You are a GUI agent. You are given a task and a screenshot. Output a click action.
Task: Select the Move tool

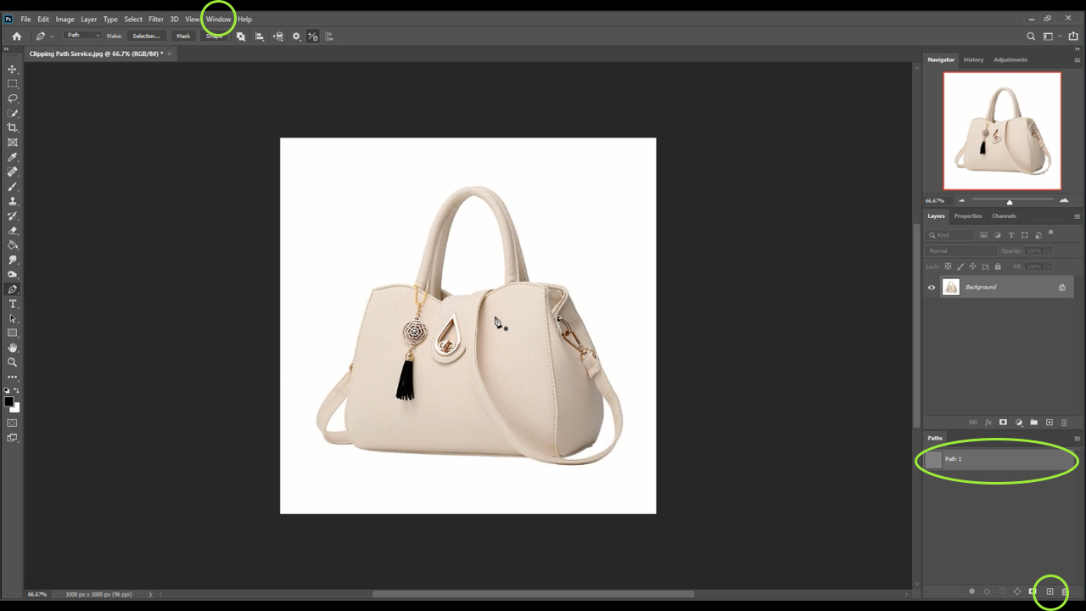click(12, 69)
